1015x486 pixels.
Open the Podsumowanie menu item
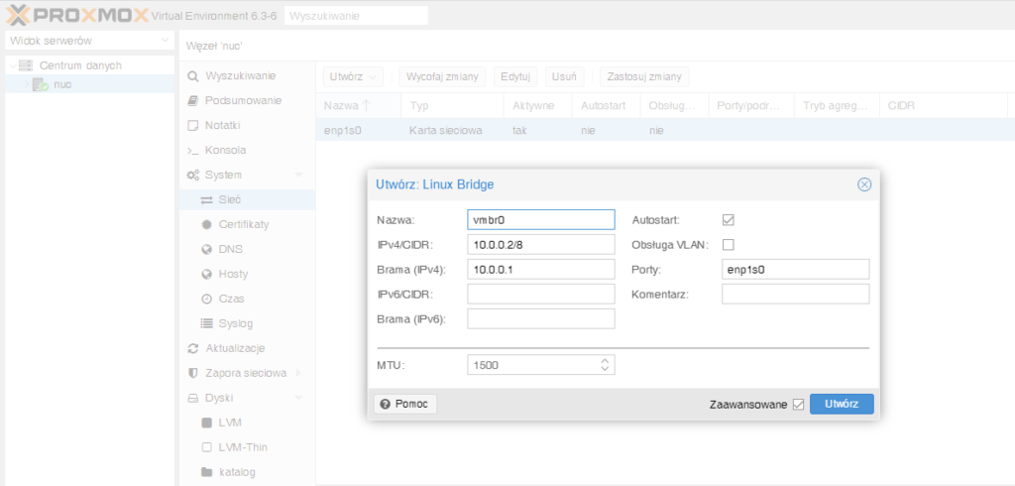[x=243, y=101]
